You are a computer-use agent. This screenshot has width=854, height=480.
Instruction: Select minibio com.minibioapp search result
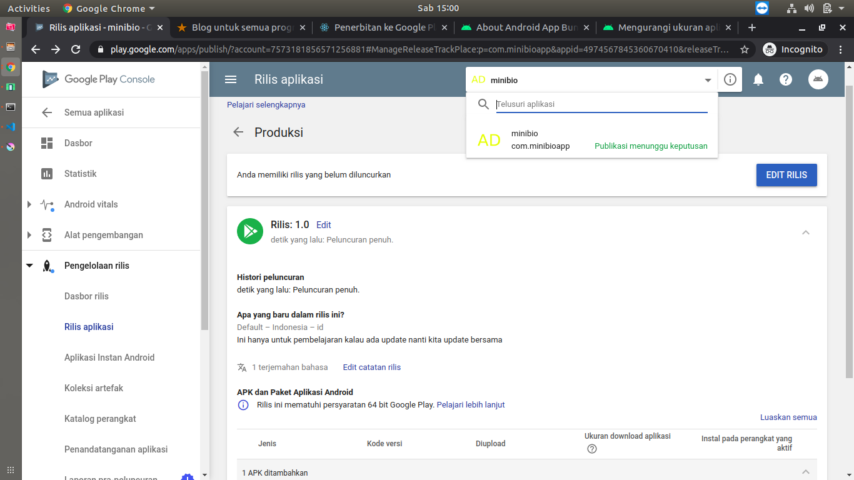pyautogui.click(x=592, y=140)
